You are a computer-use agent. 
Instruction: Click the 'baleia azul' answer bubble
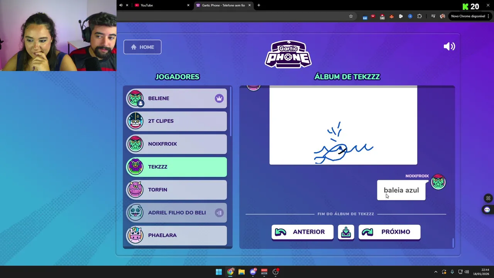(x=401, y=190)
